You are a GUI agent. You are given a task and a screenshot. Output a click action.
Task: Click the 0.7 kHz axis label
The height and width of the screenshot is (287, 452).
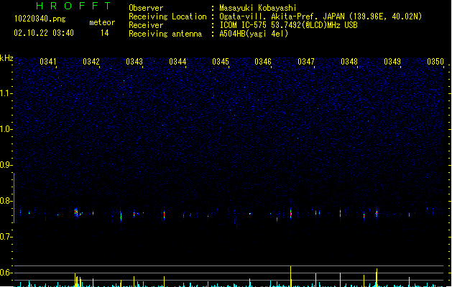click(6, 237)
